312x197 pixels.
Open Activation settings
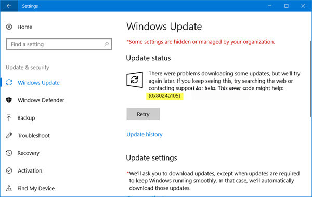[x=30, y=170]
